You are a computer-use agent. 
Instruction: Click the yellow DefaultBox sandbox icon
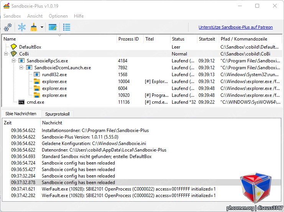tap(13, 47)
